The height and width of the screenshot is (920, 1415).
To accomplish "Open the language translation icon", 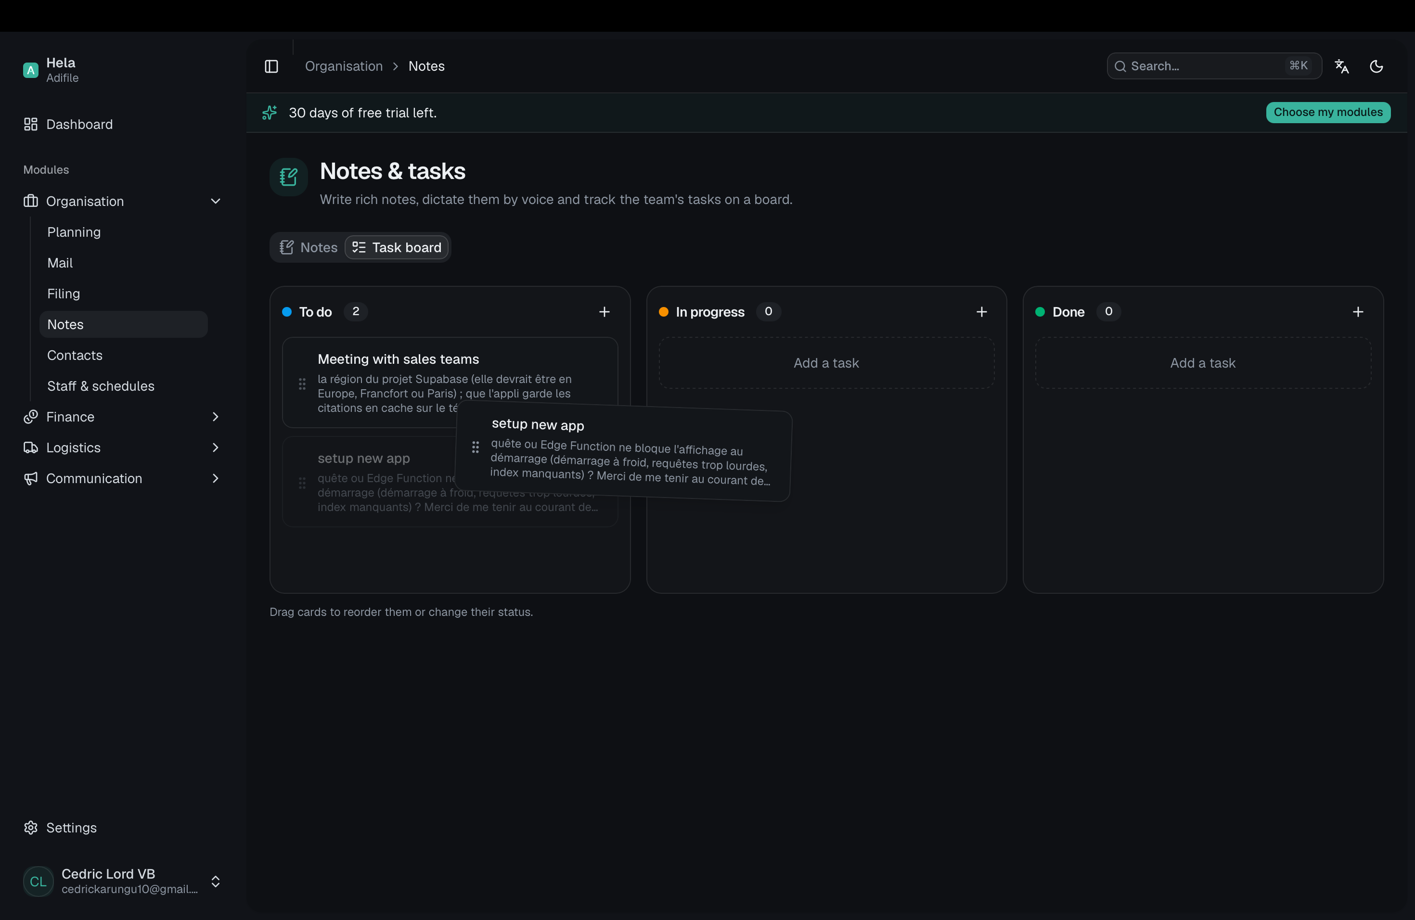I will 1342,66.
